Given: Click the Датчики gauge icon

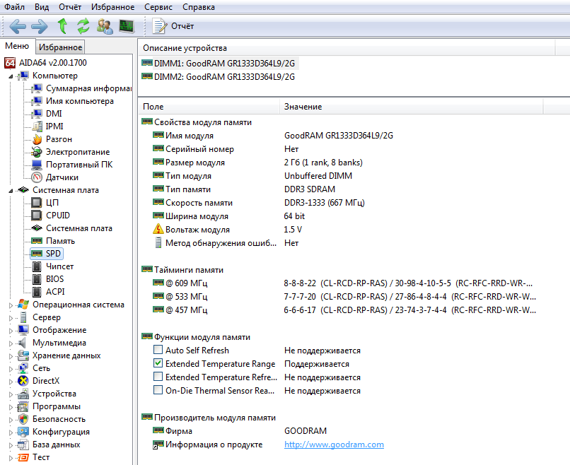Looking at the screenshot, I should pyautogui.click(x=37, y=177).
